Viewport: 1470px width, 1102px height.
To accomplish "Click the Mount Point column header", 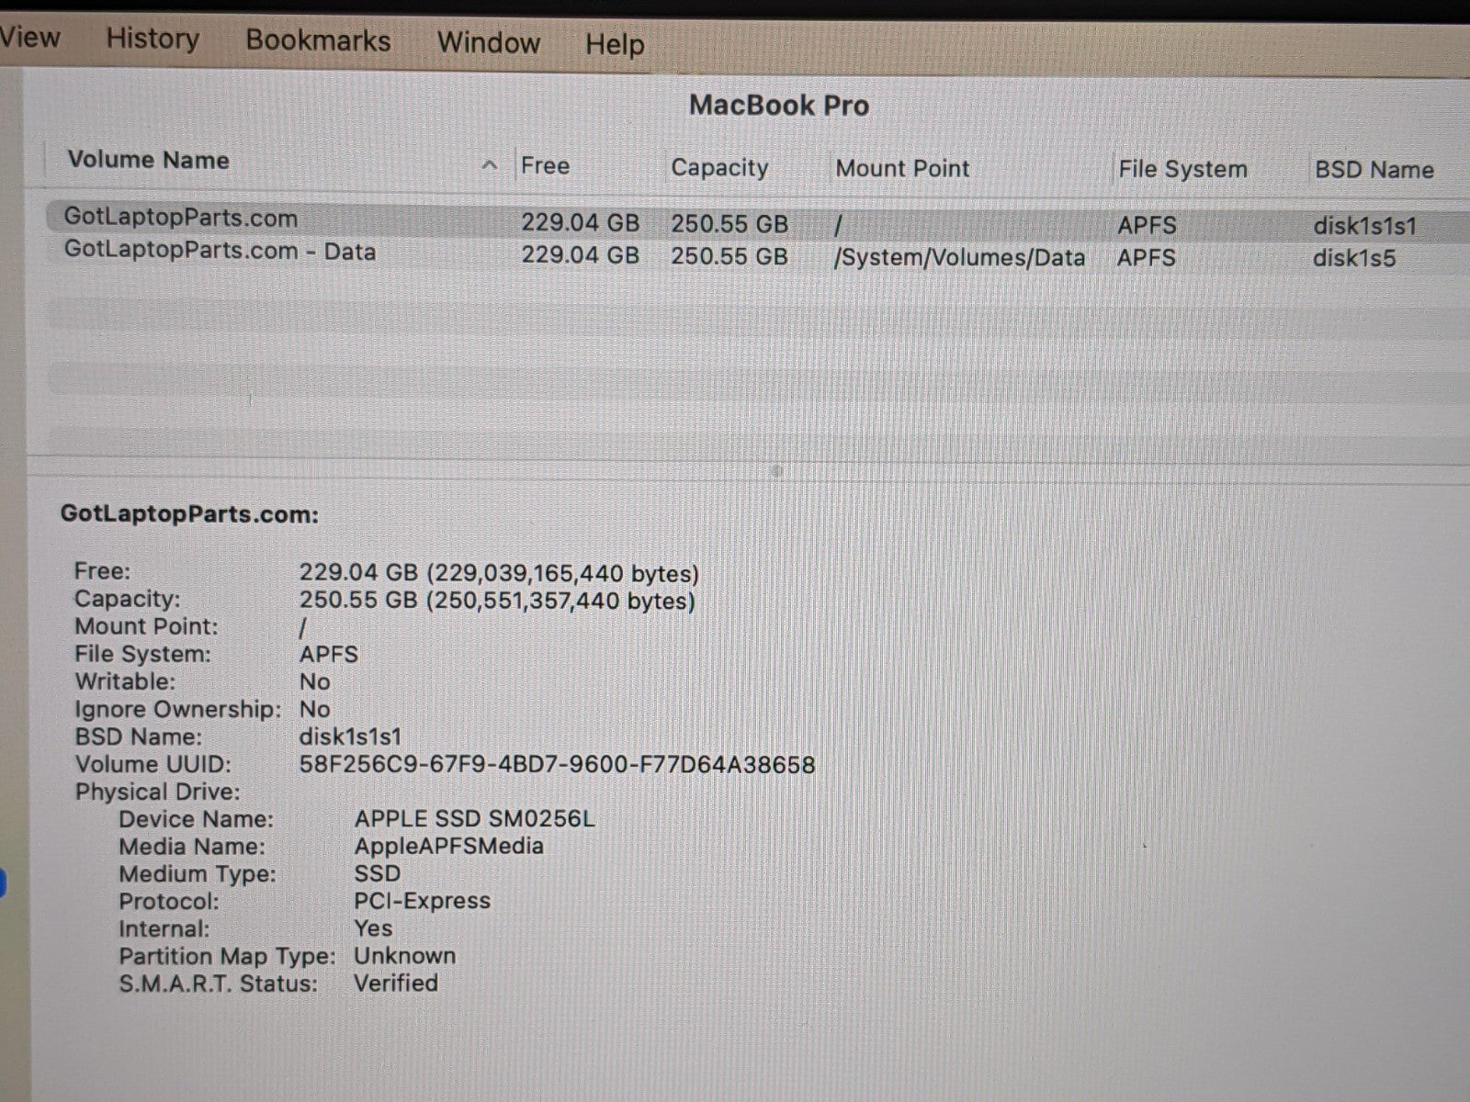I will click(x=901, y=168).
